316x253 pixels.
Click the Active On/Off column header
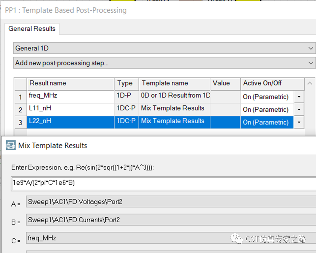[272, 83]
